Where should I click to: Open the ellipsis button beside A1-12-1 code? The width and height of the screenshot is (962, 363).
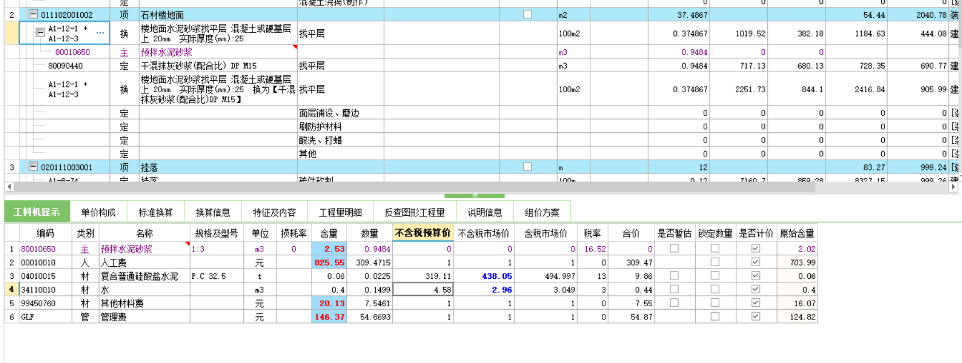coord(100,33)
